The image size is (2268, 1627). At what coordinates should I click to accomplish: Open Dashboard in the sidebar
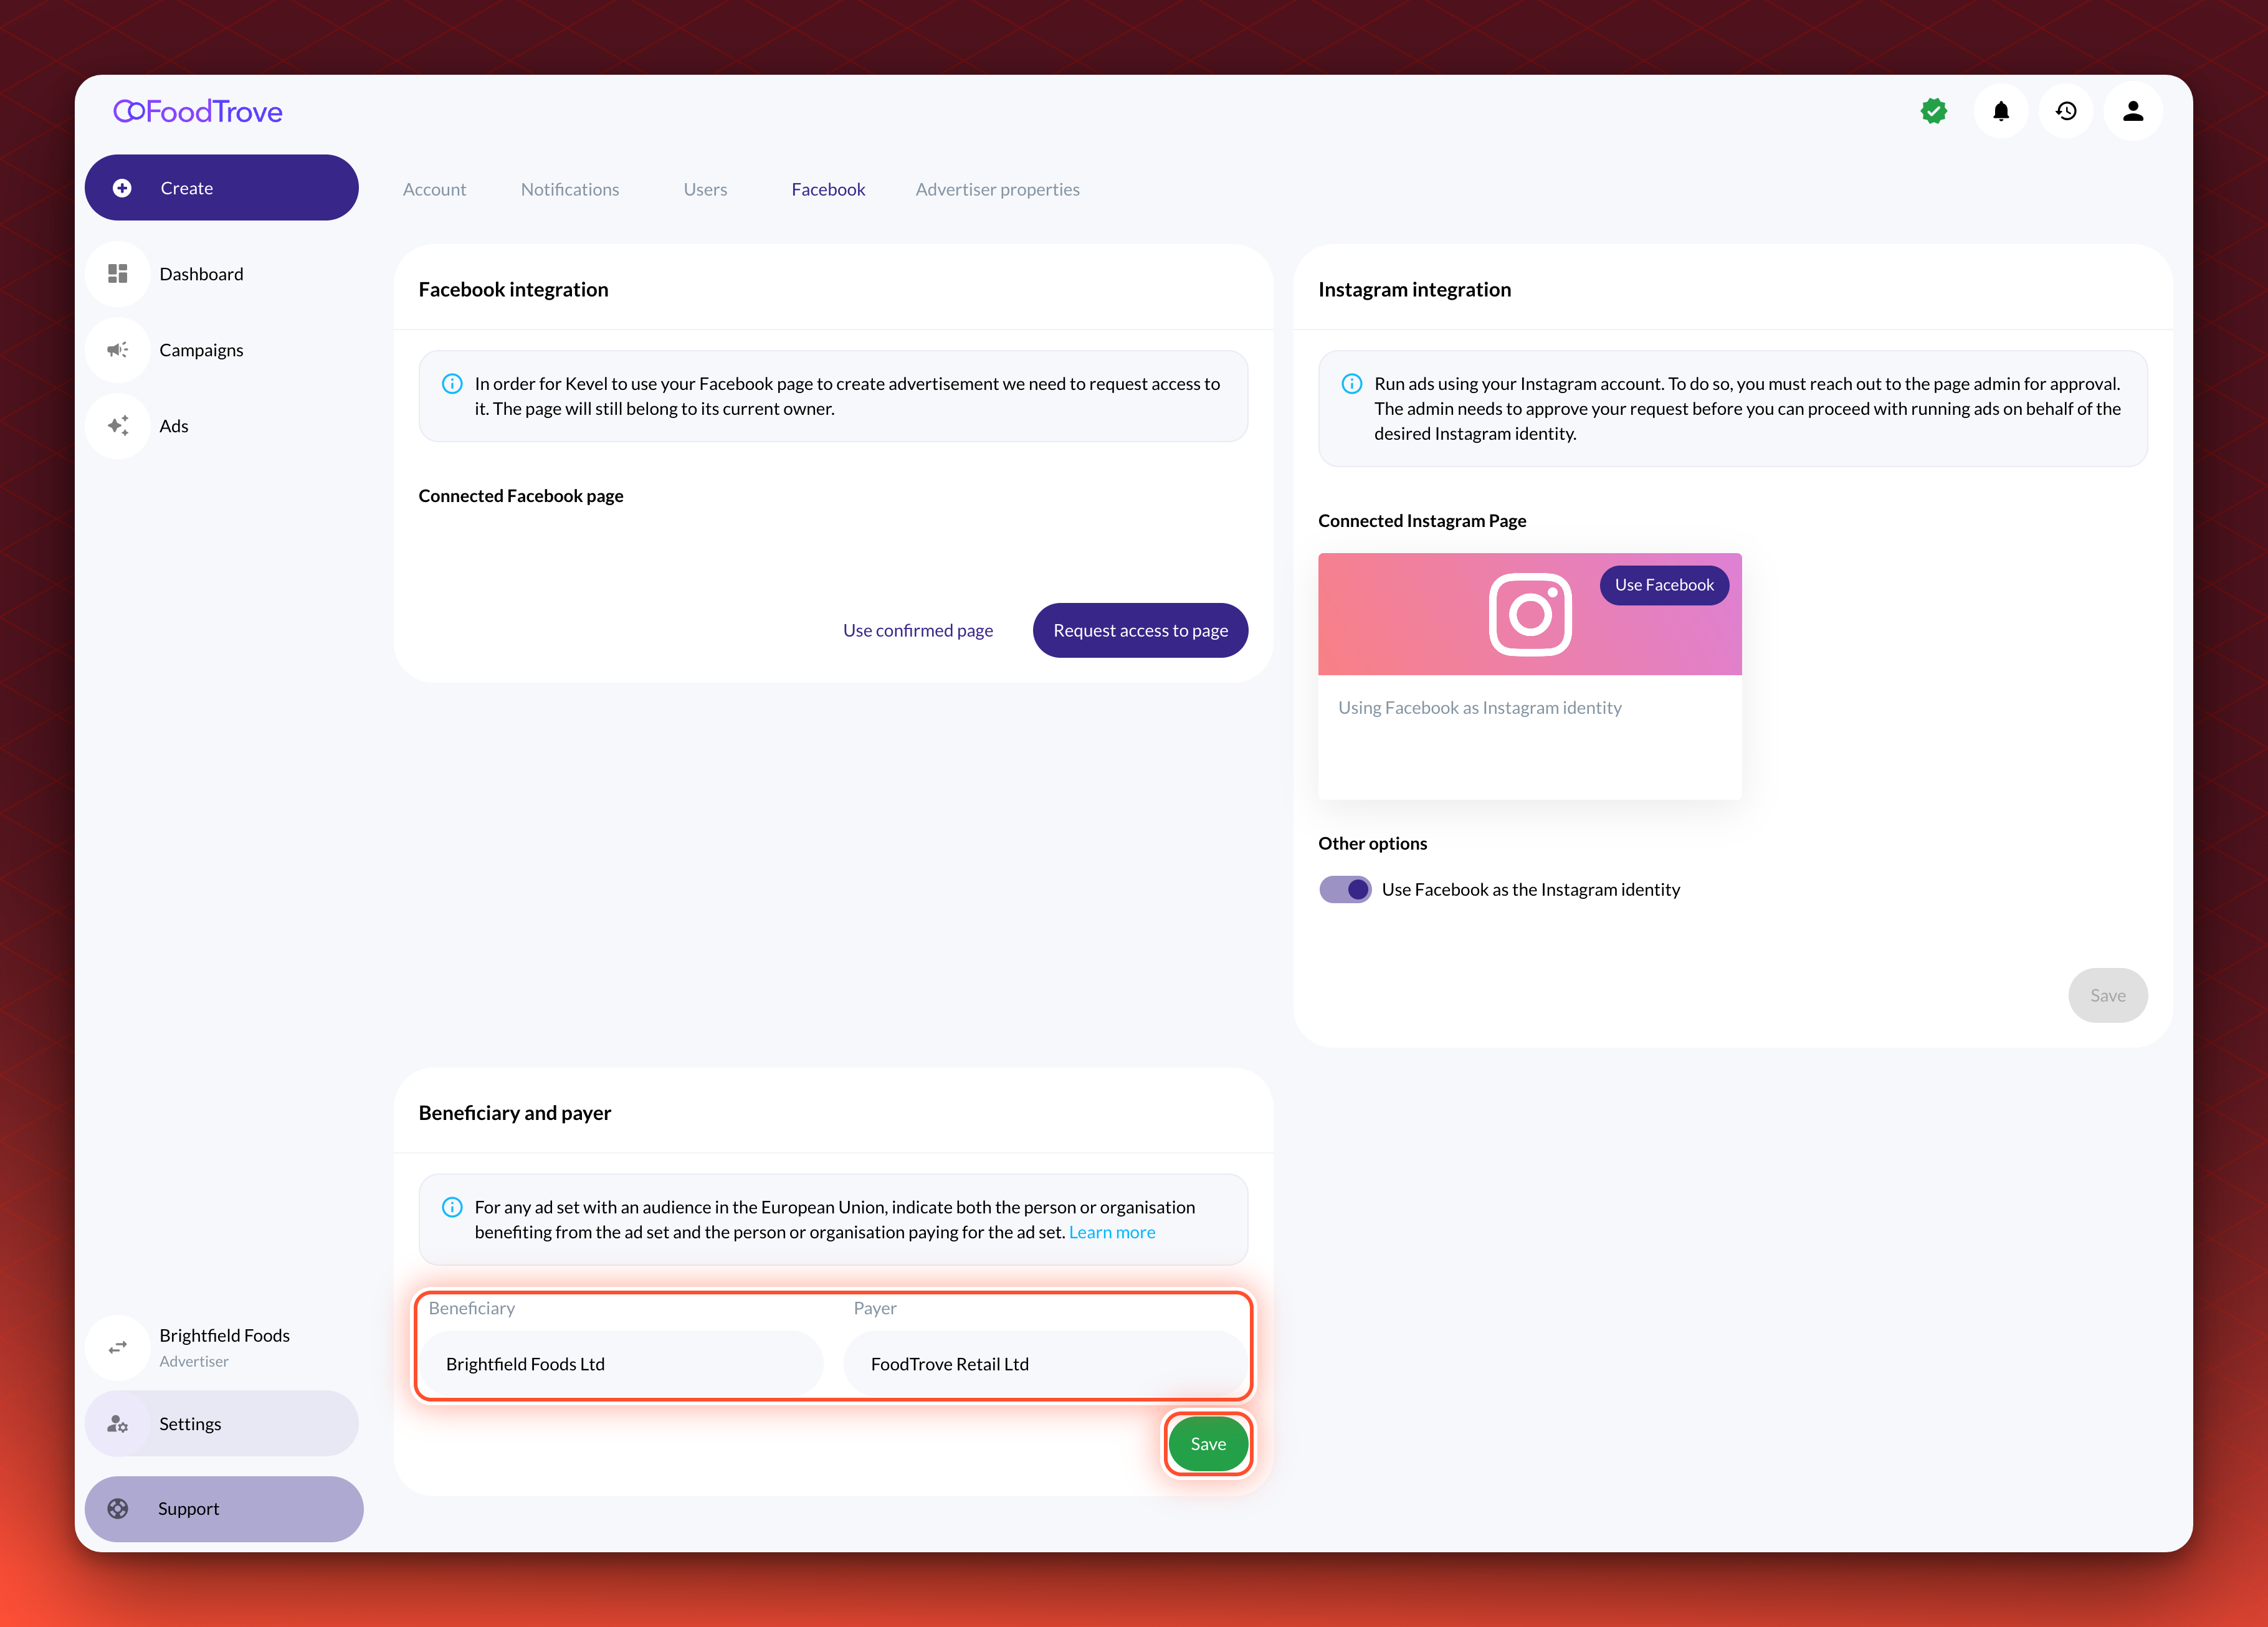click(222, 274)
